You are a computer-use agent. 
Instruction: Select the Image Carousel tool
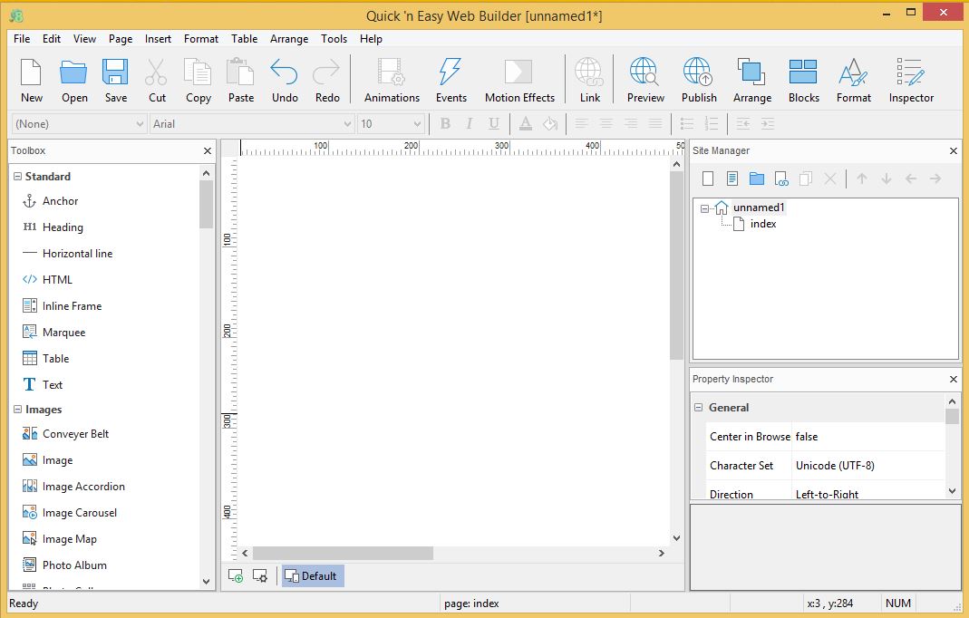pyautogui.click(x=70, y=512)
